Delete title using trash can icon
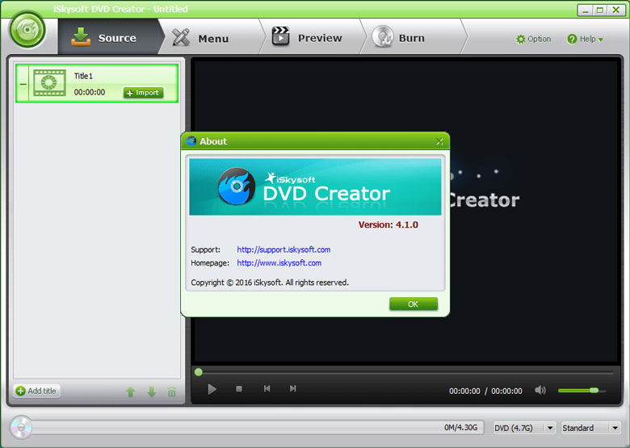The image size is (630, 448). point(171,391)
